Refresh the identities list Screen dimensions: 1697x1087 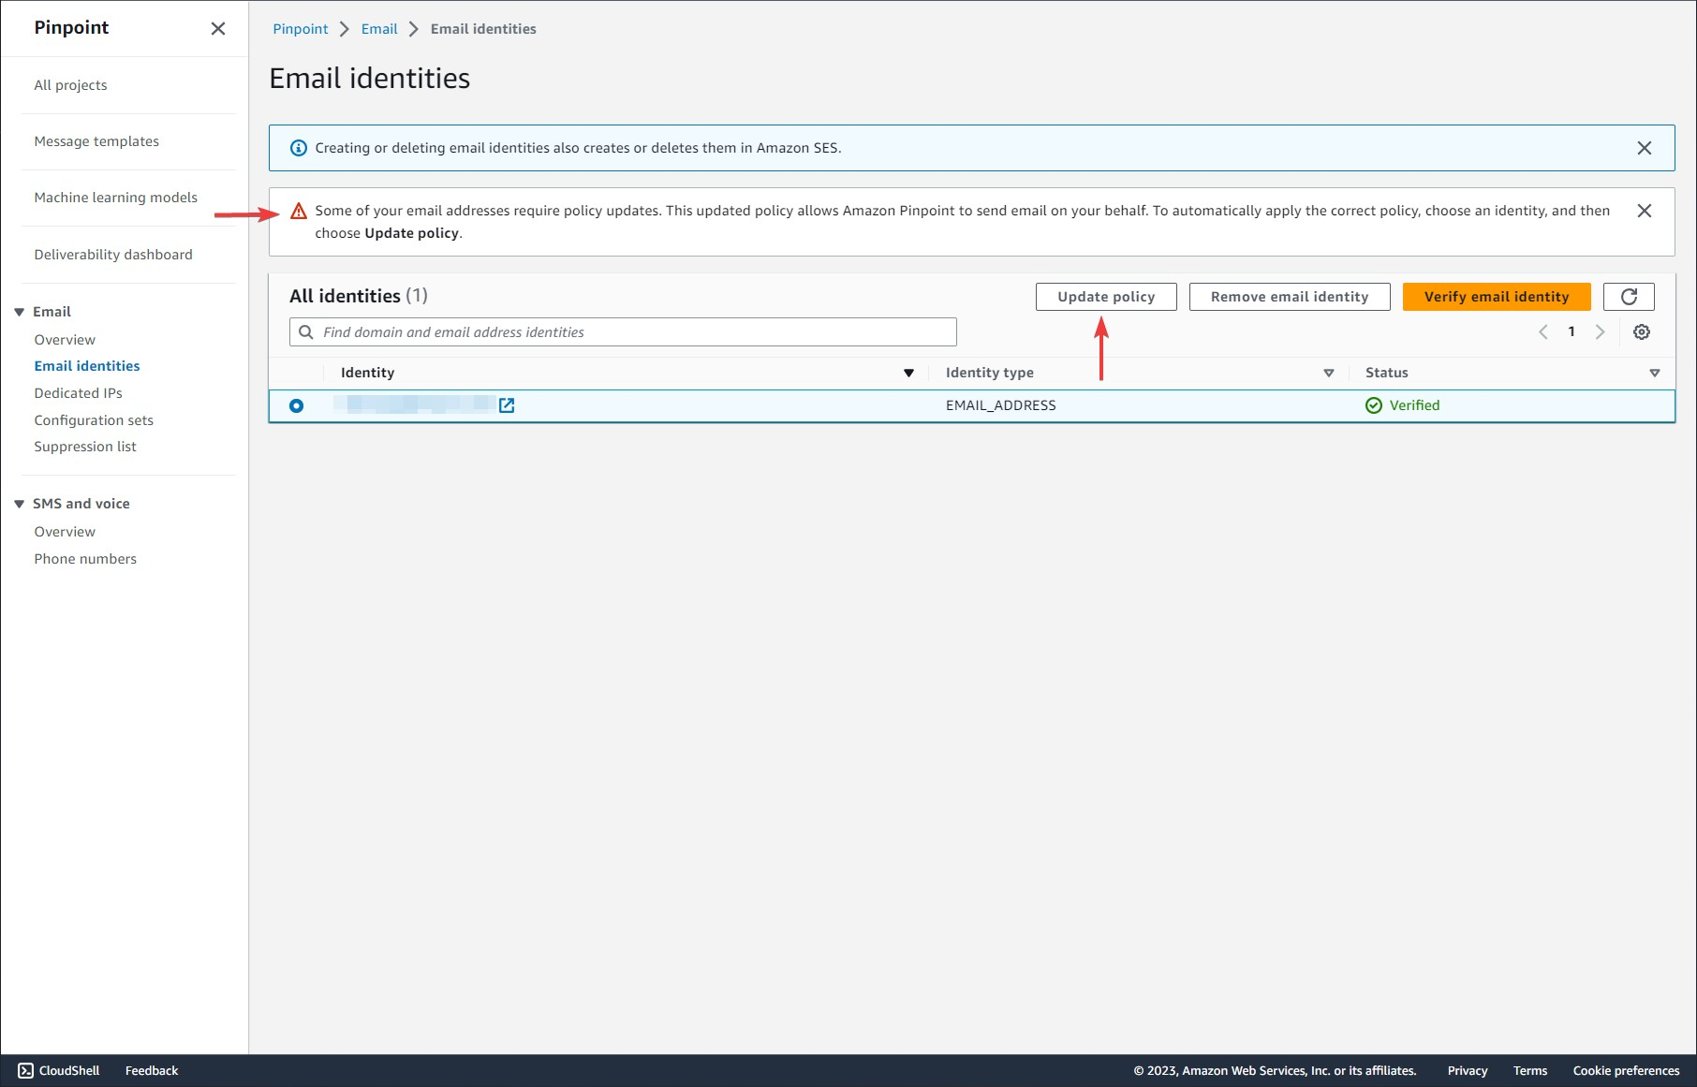pyautogui.click(x=1629, y=297)
